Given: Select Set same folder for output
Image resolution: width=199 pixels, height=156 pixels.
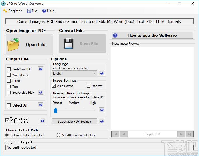Looking at the screenshot, I should coord(7,135).
